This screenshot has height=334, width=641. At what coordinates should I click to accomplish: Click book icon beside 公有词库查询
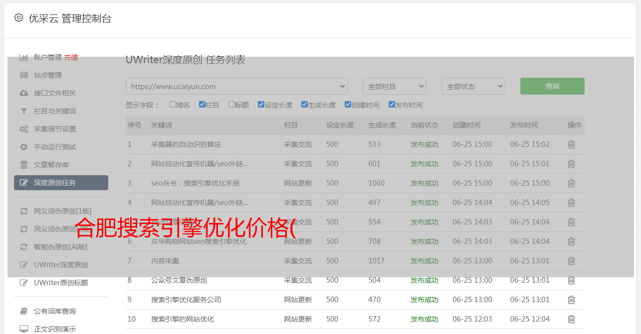(23, 311)
